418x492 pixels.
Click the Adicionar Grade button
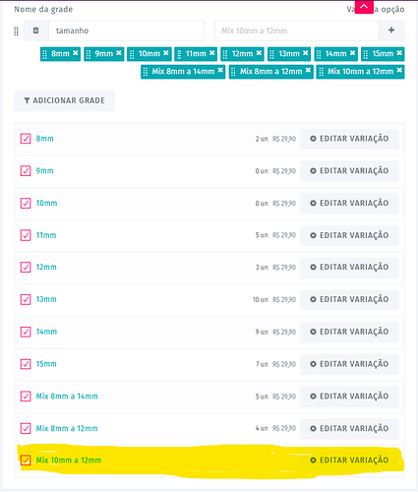tap(65, 100)
